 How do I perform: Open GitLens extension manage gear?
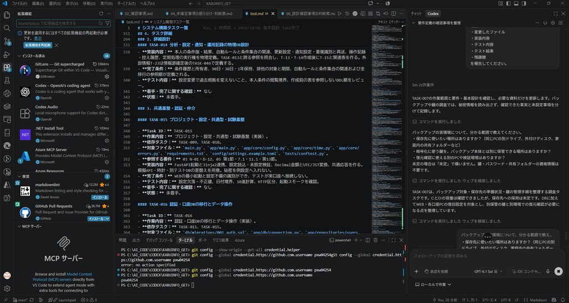[x=107, y=77]
